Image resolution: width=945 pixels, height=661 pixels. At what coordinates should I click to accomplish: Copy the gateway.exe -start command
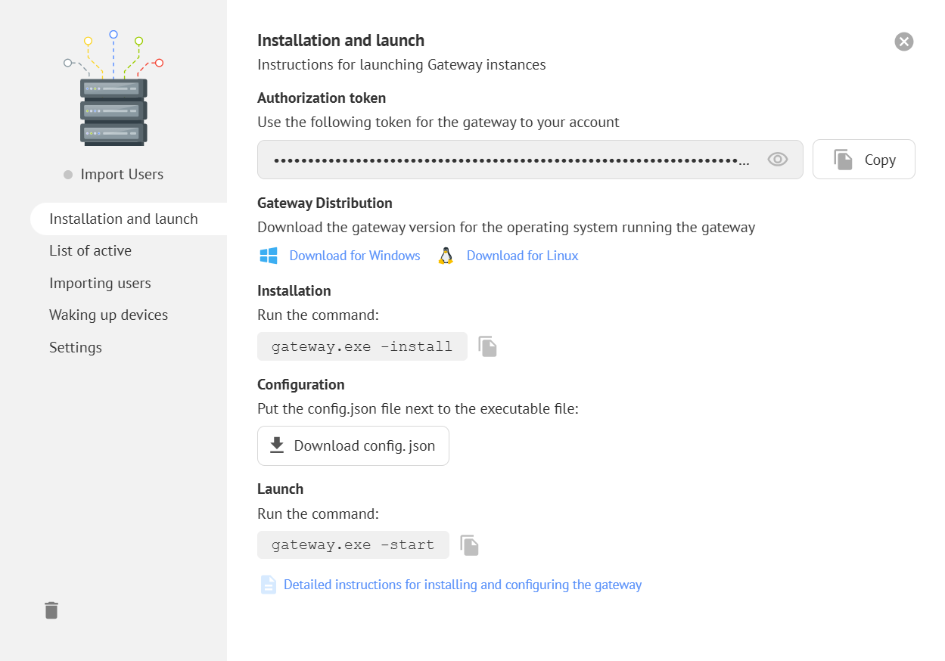(x=470, y=545)
